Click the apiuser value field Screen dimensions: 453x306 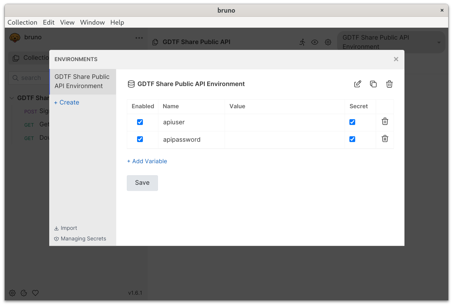(285, 122)
